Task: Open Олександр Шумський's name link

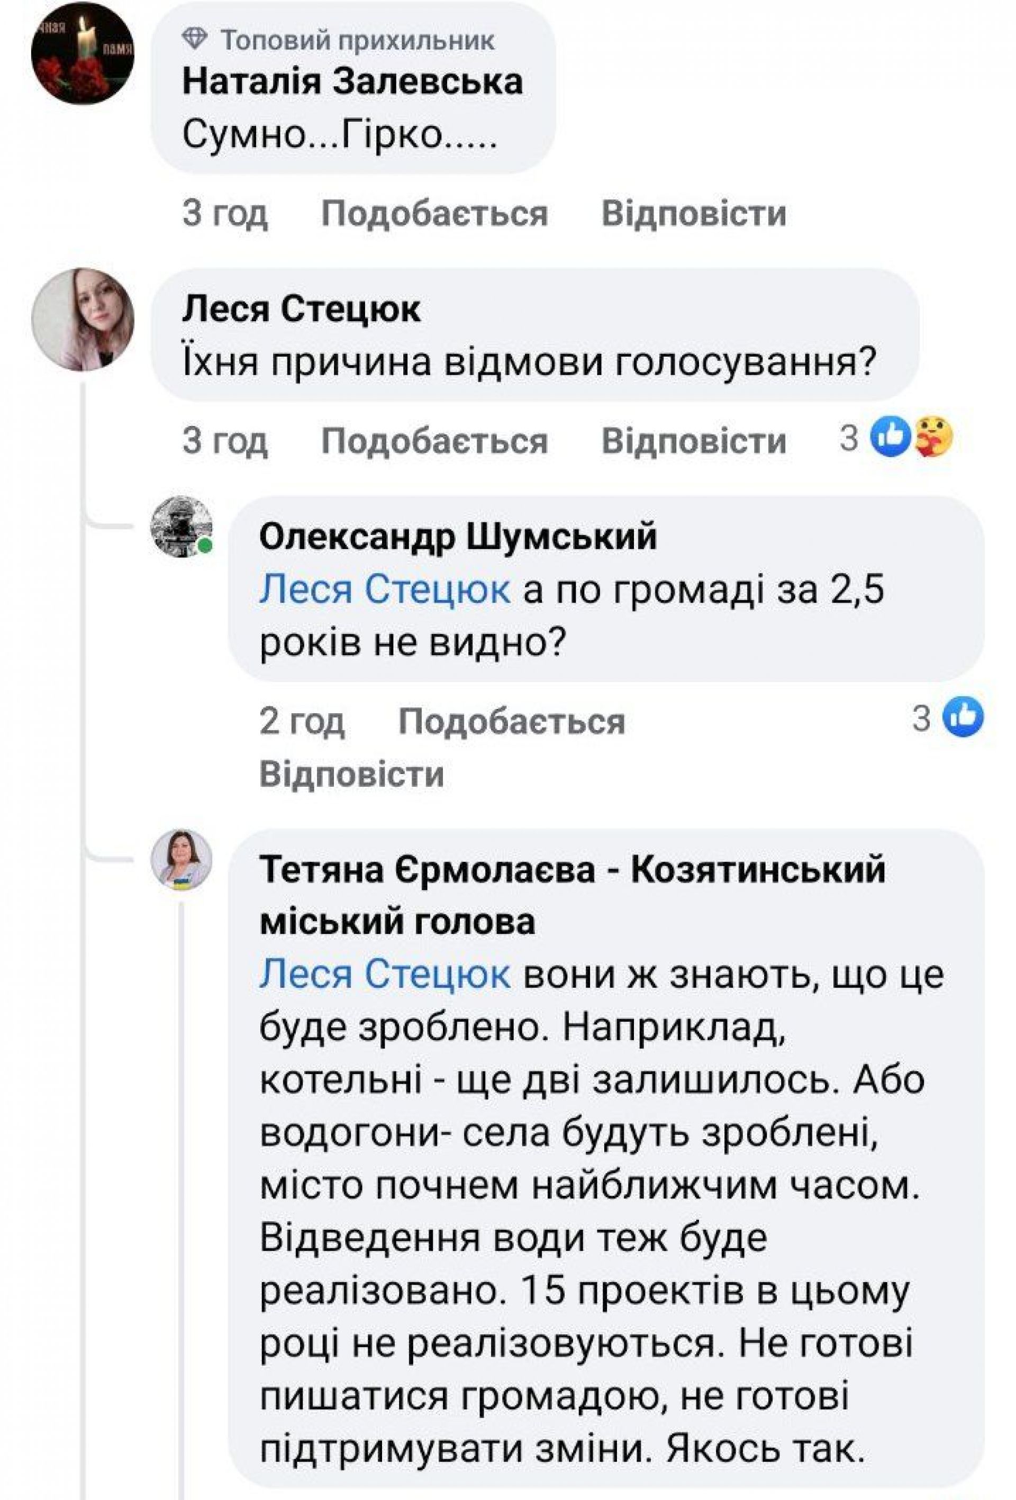Action: (458, 537)
